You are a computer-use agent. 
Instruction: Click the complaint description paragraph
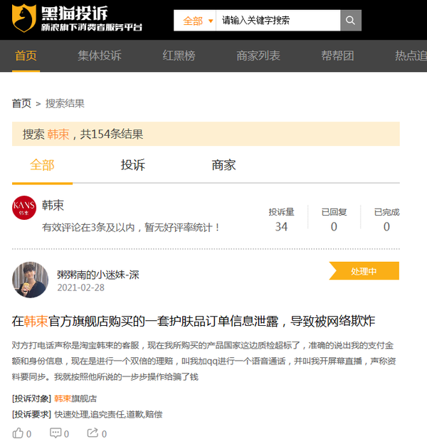(204, 361)
